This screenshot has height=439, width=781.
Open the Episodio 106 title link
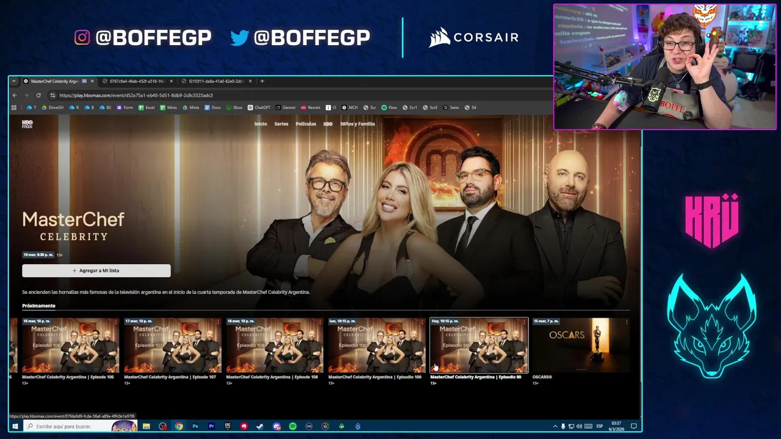click(x=68, y=377)
